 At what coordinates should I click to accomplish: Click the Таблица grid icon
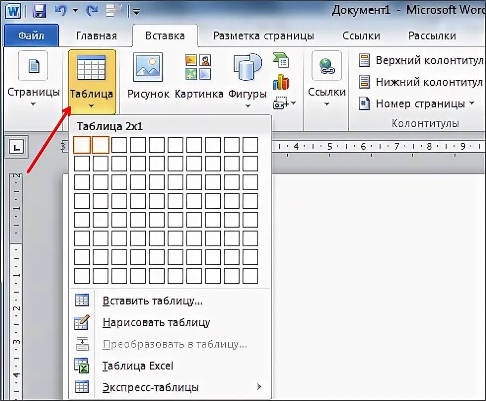click(x=91, y=67)
